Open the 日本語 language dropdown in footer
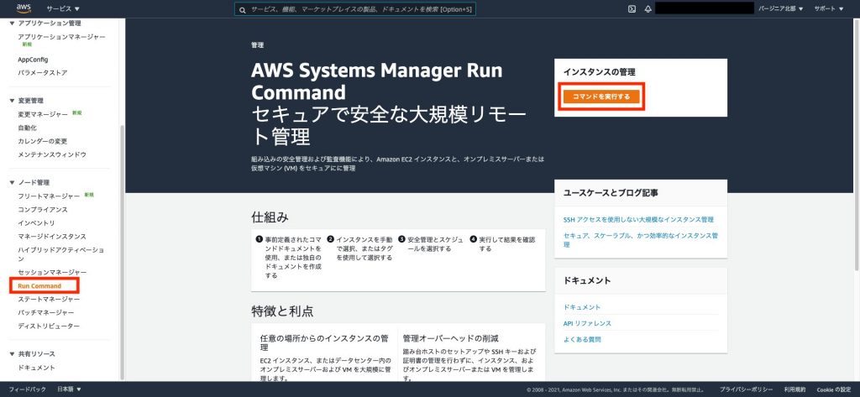The image size is (860, 397). tap(69, 389)
